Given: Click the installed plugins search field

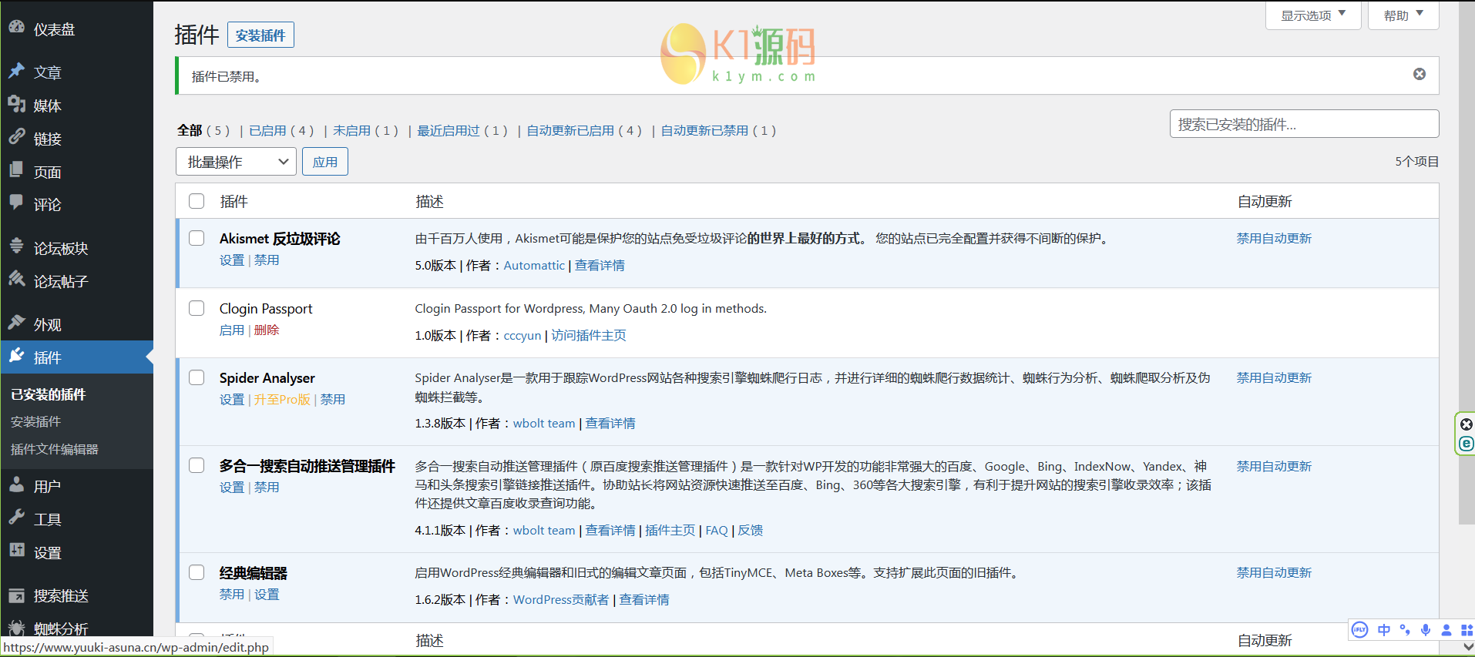Looking at the screenshot, I should [1303, 124].
